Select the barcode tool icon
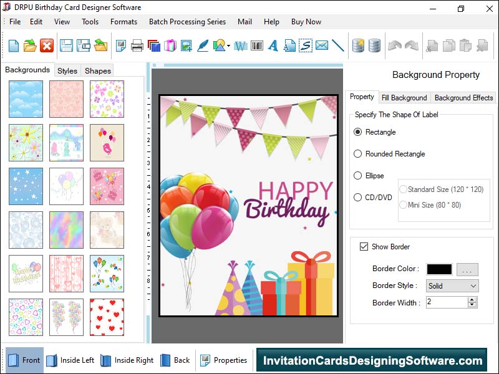The height and width of the screenshot is (374, 499). [x=256, y=46]
